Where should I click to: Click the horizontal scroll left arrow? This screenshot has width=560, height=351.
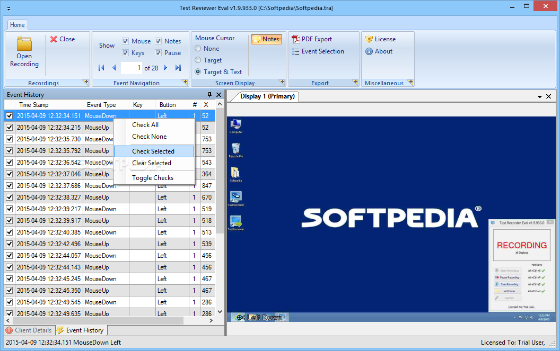(8, 321)
